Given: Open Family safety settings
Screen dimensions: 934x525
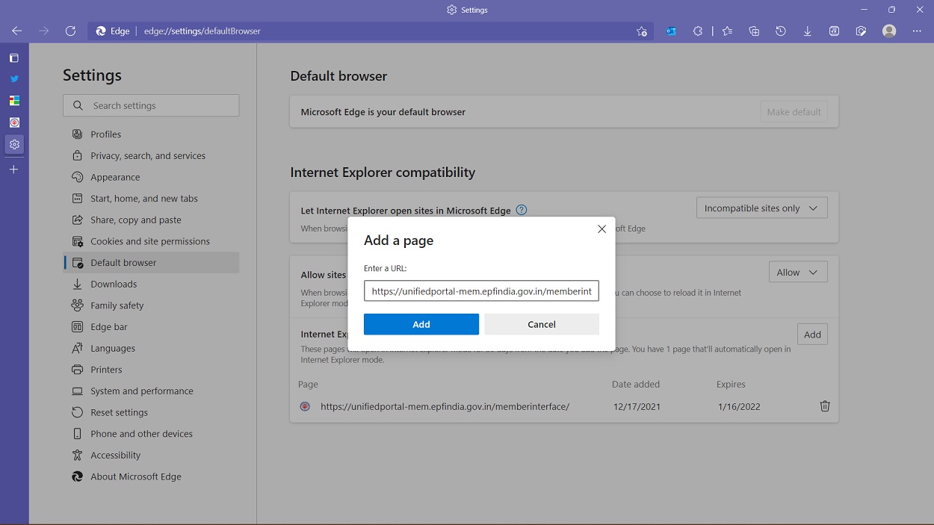Looking at the screenshot, I should tap(151, 305).
